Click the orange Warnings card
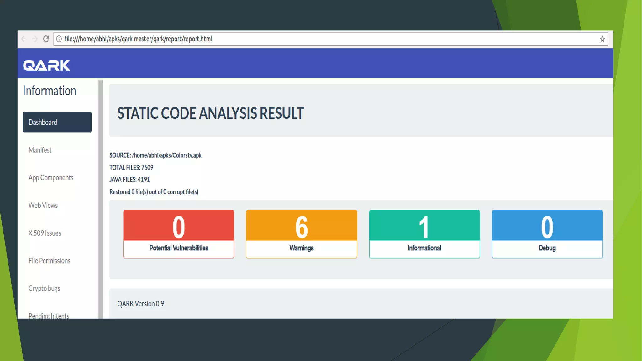Screen dimensions: 642x361 [302, 234]
